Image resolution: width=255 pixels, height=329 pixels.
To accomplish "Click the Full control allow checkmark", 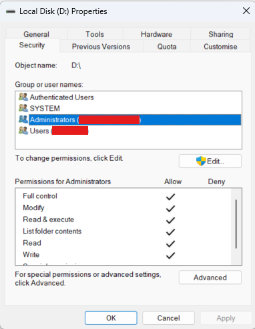I will pyautogui.click(x=170, y=197).
